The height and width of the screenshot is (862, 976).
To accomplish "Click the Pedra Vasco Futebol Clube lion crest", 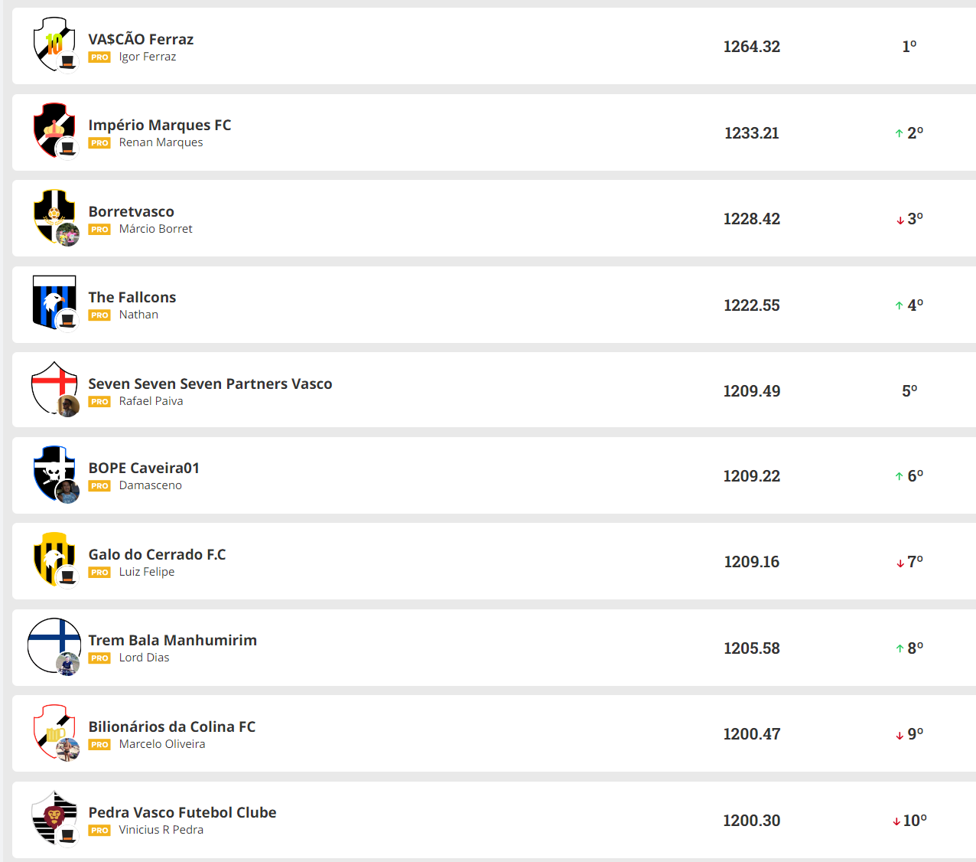I will [x=54, y=817].
